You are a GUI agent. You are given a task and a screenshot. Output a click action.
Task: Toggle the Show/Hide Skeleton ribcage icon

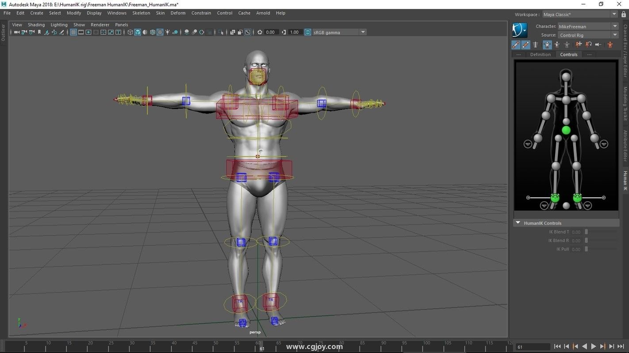(x=535, y=45)
